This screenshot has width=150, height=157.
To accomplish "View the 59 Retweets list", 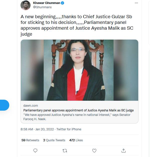I will coord(30,140).
